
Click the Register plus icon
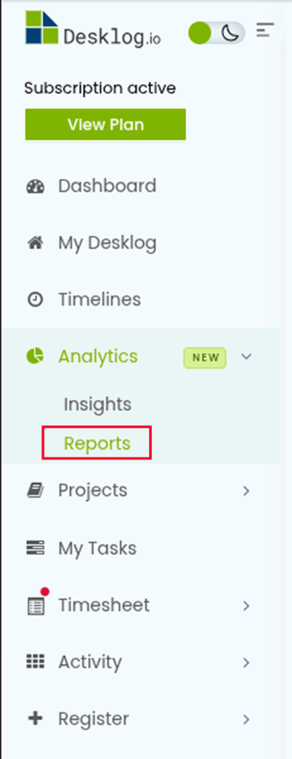point(35,718)
